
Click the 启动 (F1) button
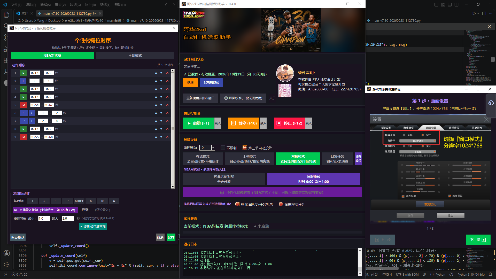tap(198, 123)
